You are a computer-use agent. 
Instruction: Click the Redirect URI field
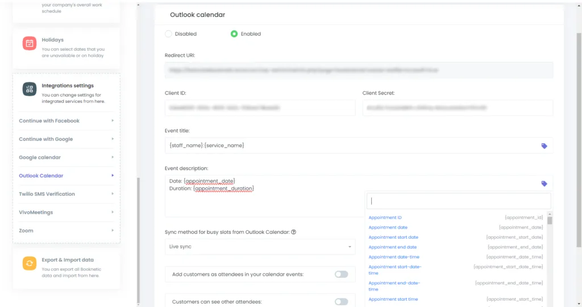click(359, 70)
